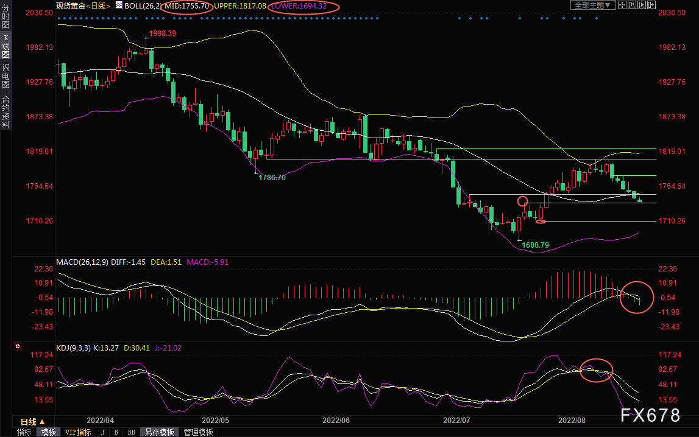
Task: Click the 2022/05 date axis label
Action: (x=216, y=421)
